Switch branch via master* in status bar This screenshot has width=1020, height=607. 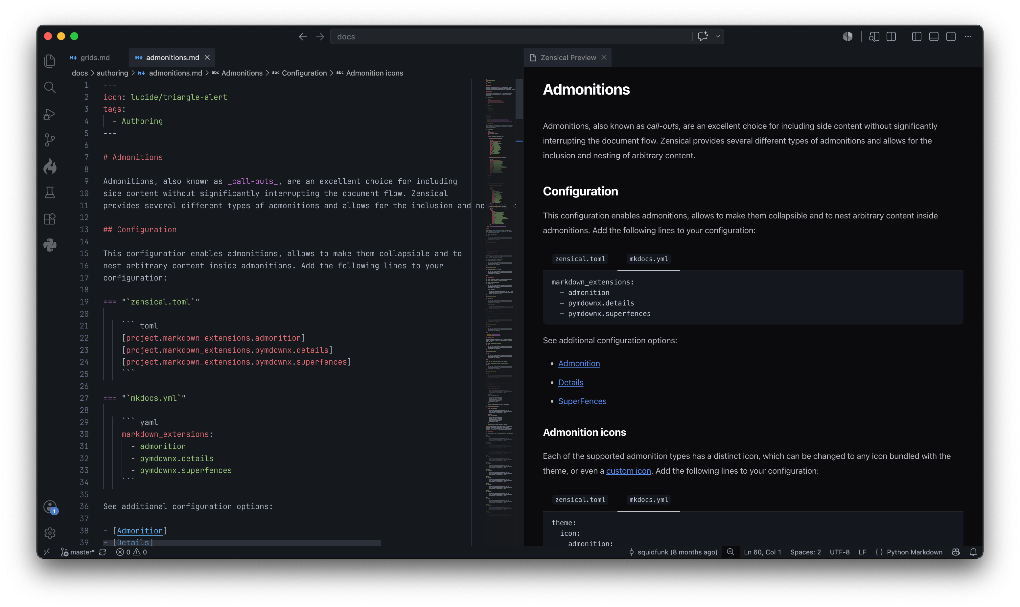click(x=78, y=552)
